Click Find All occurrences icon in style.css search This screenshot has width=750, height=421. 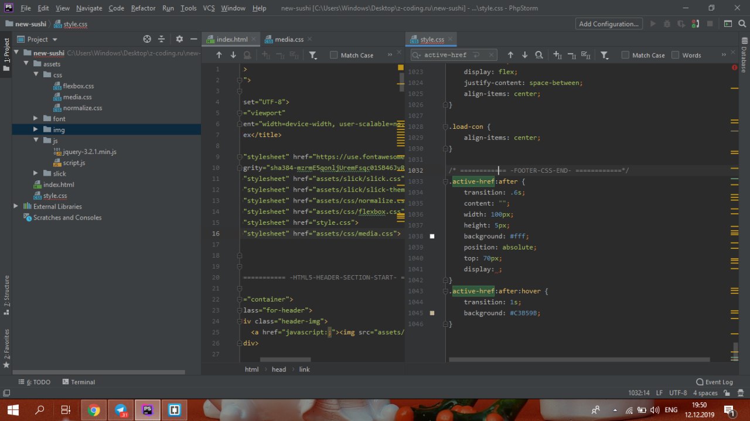(538, 55)
